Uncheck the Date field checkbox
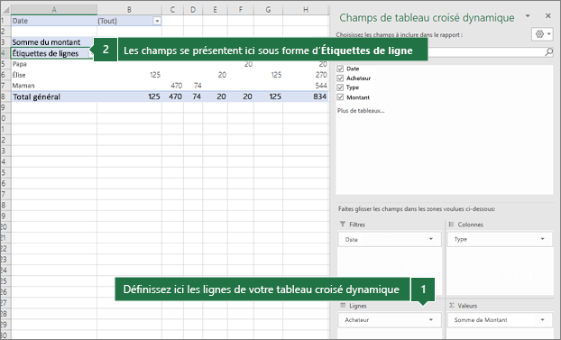This screenshot has height=340, width=561. click(340, 69)
